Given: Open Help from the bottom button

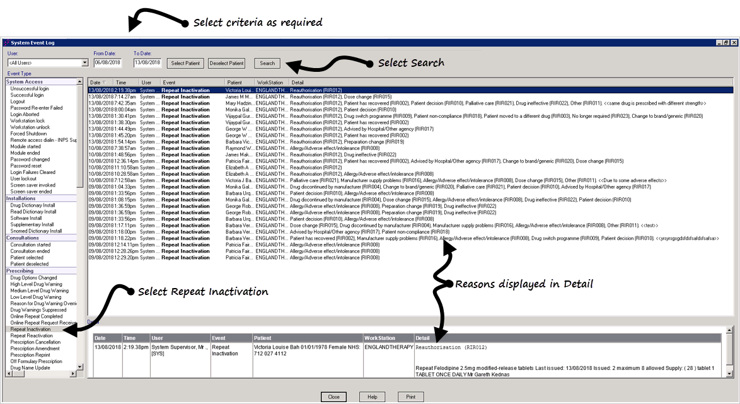Looking at the screenshot, I should (x=372, y=397).
